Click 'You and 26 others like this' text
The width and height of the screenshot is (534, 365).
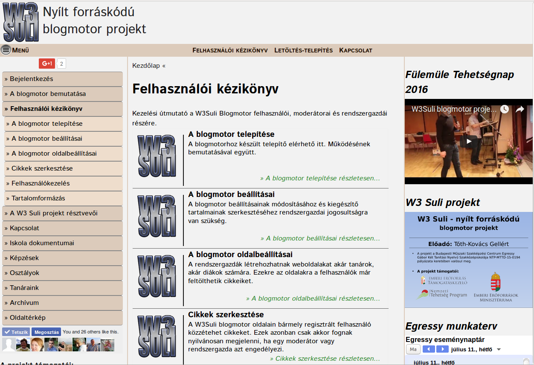tap(90, 332)
